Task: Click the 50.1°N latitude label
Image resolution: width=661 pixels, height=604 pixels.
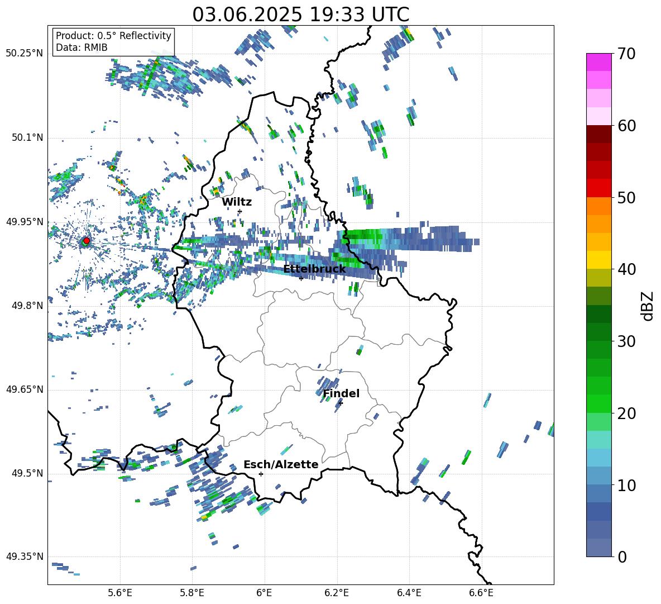Action: point(27,137)
